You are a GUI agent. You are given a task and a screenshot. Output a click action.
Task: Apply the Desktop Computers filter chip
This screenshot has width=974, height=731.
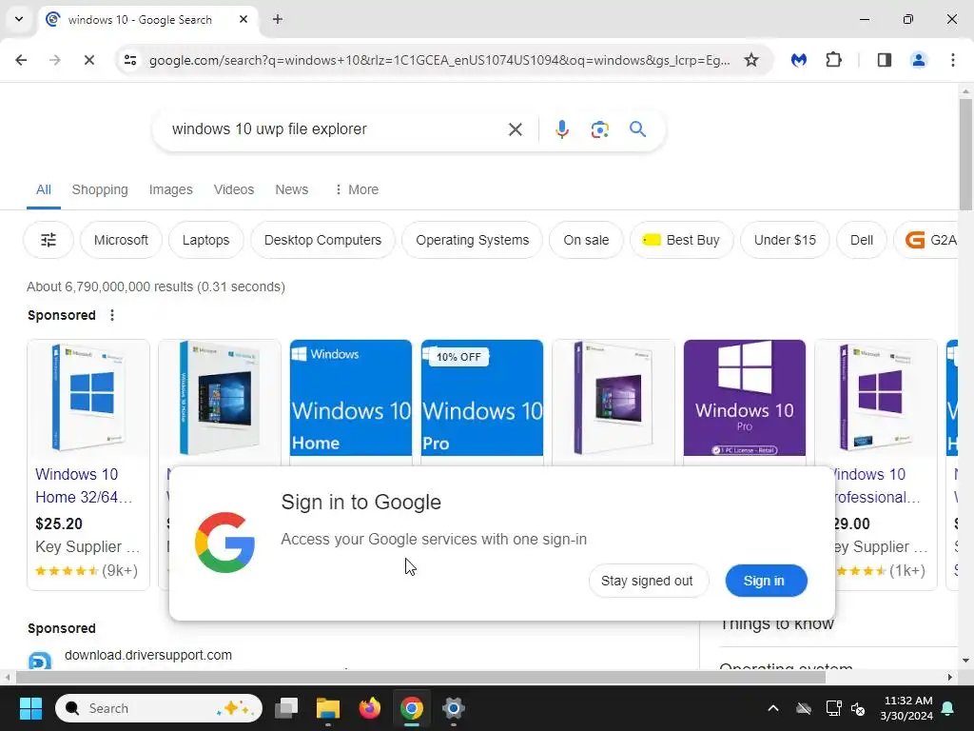pyautogui.click(x=323, y=240)
